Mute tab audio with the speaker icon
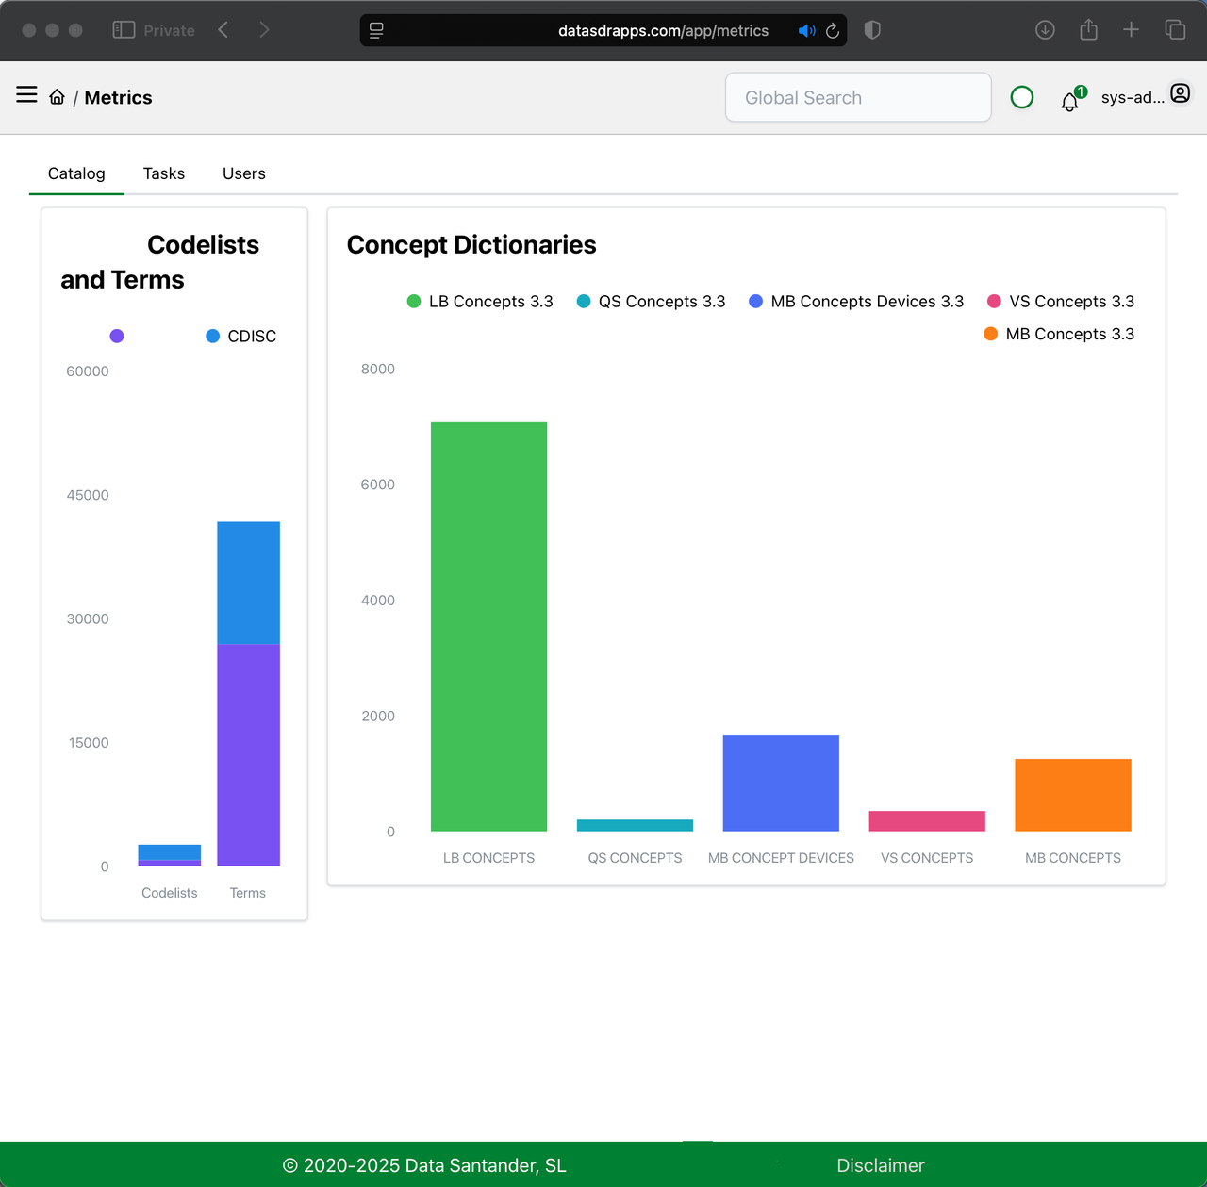The width and height of the screenshot is (1207, 1187). [806, 30]
